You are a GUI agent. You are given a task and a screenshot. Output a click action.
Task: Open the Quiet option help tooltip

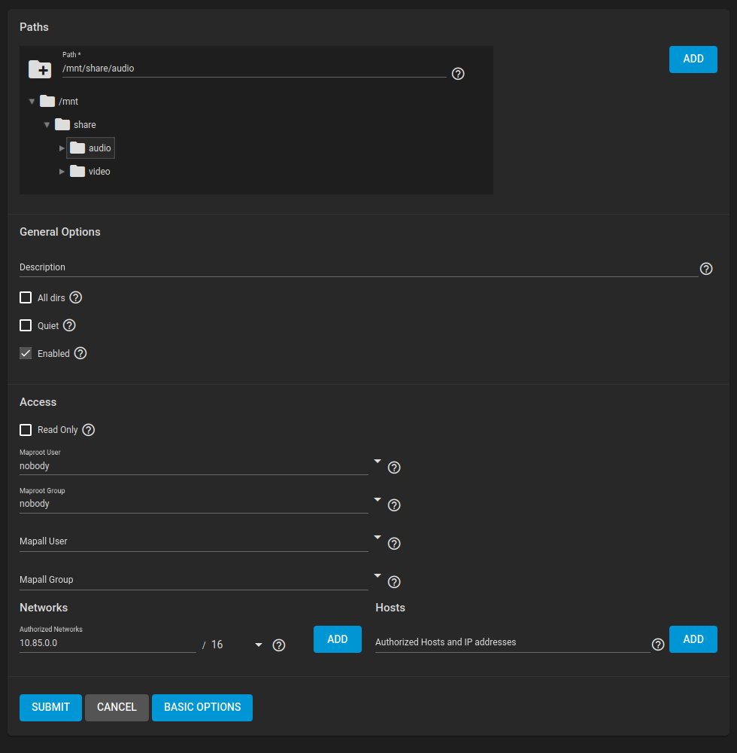pyautogui.click(x=69, y=325)
